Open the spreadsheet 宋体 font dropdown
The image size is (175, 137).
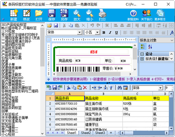[x=160, y=88]
